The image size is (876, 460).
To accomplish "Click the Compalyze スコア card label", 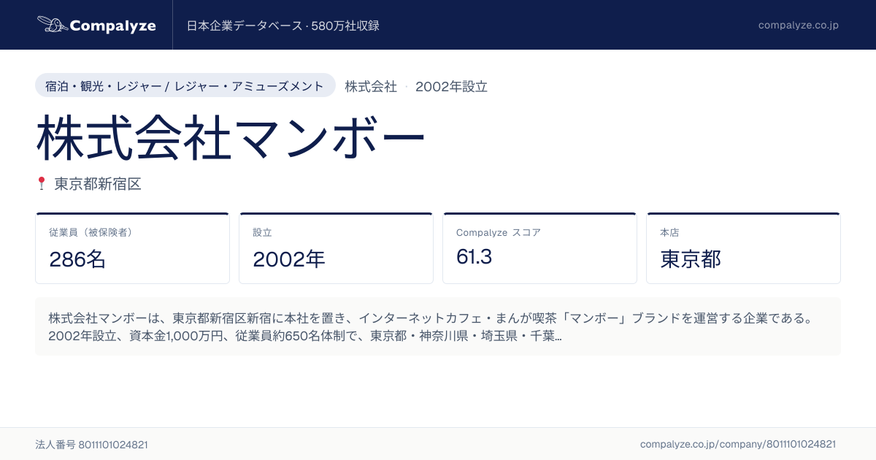I will [x=499, y=232].
